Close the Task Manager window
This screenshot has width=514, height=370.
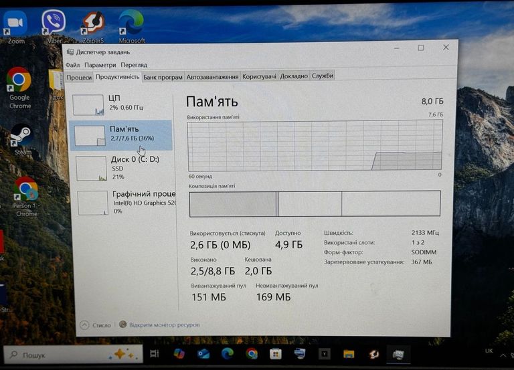click(x=446, y=48)
